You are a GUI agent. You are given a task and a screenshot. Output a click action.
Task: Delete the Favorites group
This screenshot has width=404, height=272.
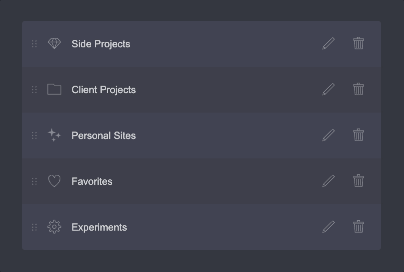(x=359, y=180)
